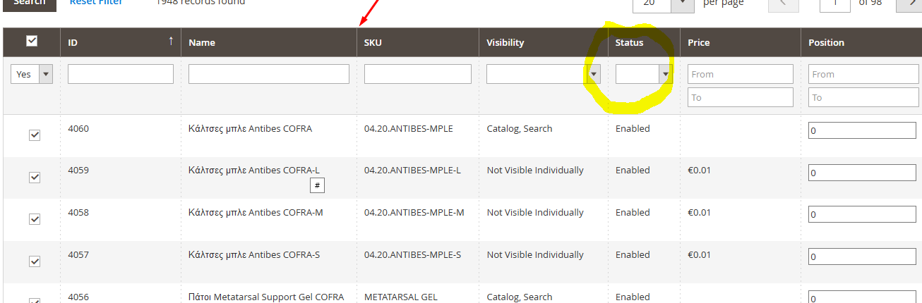This screenshot has width=922, height=303.
Task: Open the Visibility filter dropdown
Action: 543,74
